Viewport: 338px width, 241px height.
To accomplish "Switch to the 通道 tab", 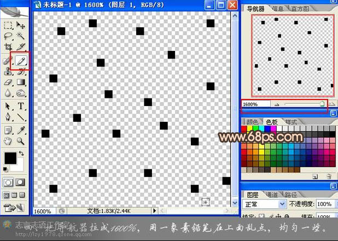I will click(272, 195).
